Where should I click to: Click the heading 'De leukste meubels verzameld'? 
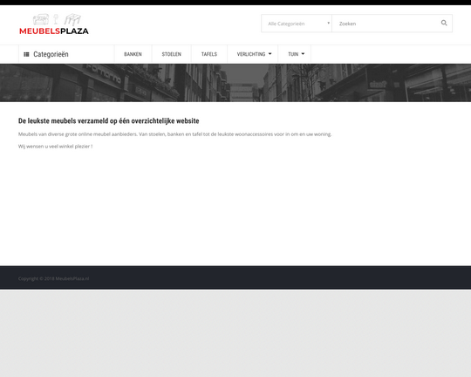coord(109,120)
